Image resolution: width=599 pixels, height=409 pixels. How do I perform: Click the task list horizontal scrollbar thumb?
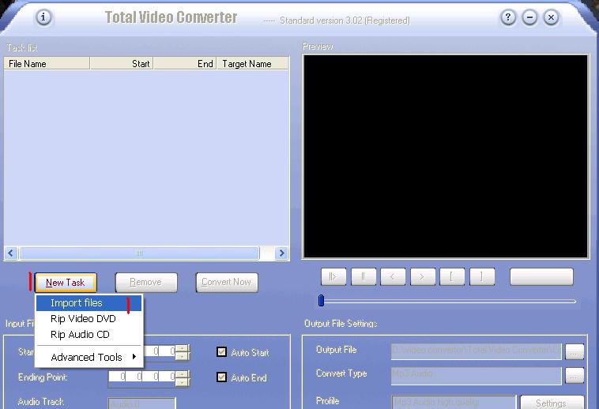point(139,253)
